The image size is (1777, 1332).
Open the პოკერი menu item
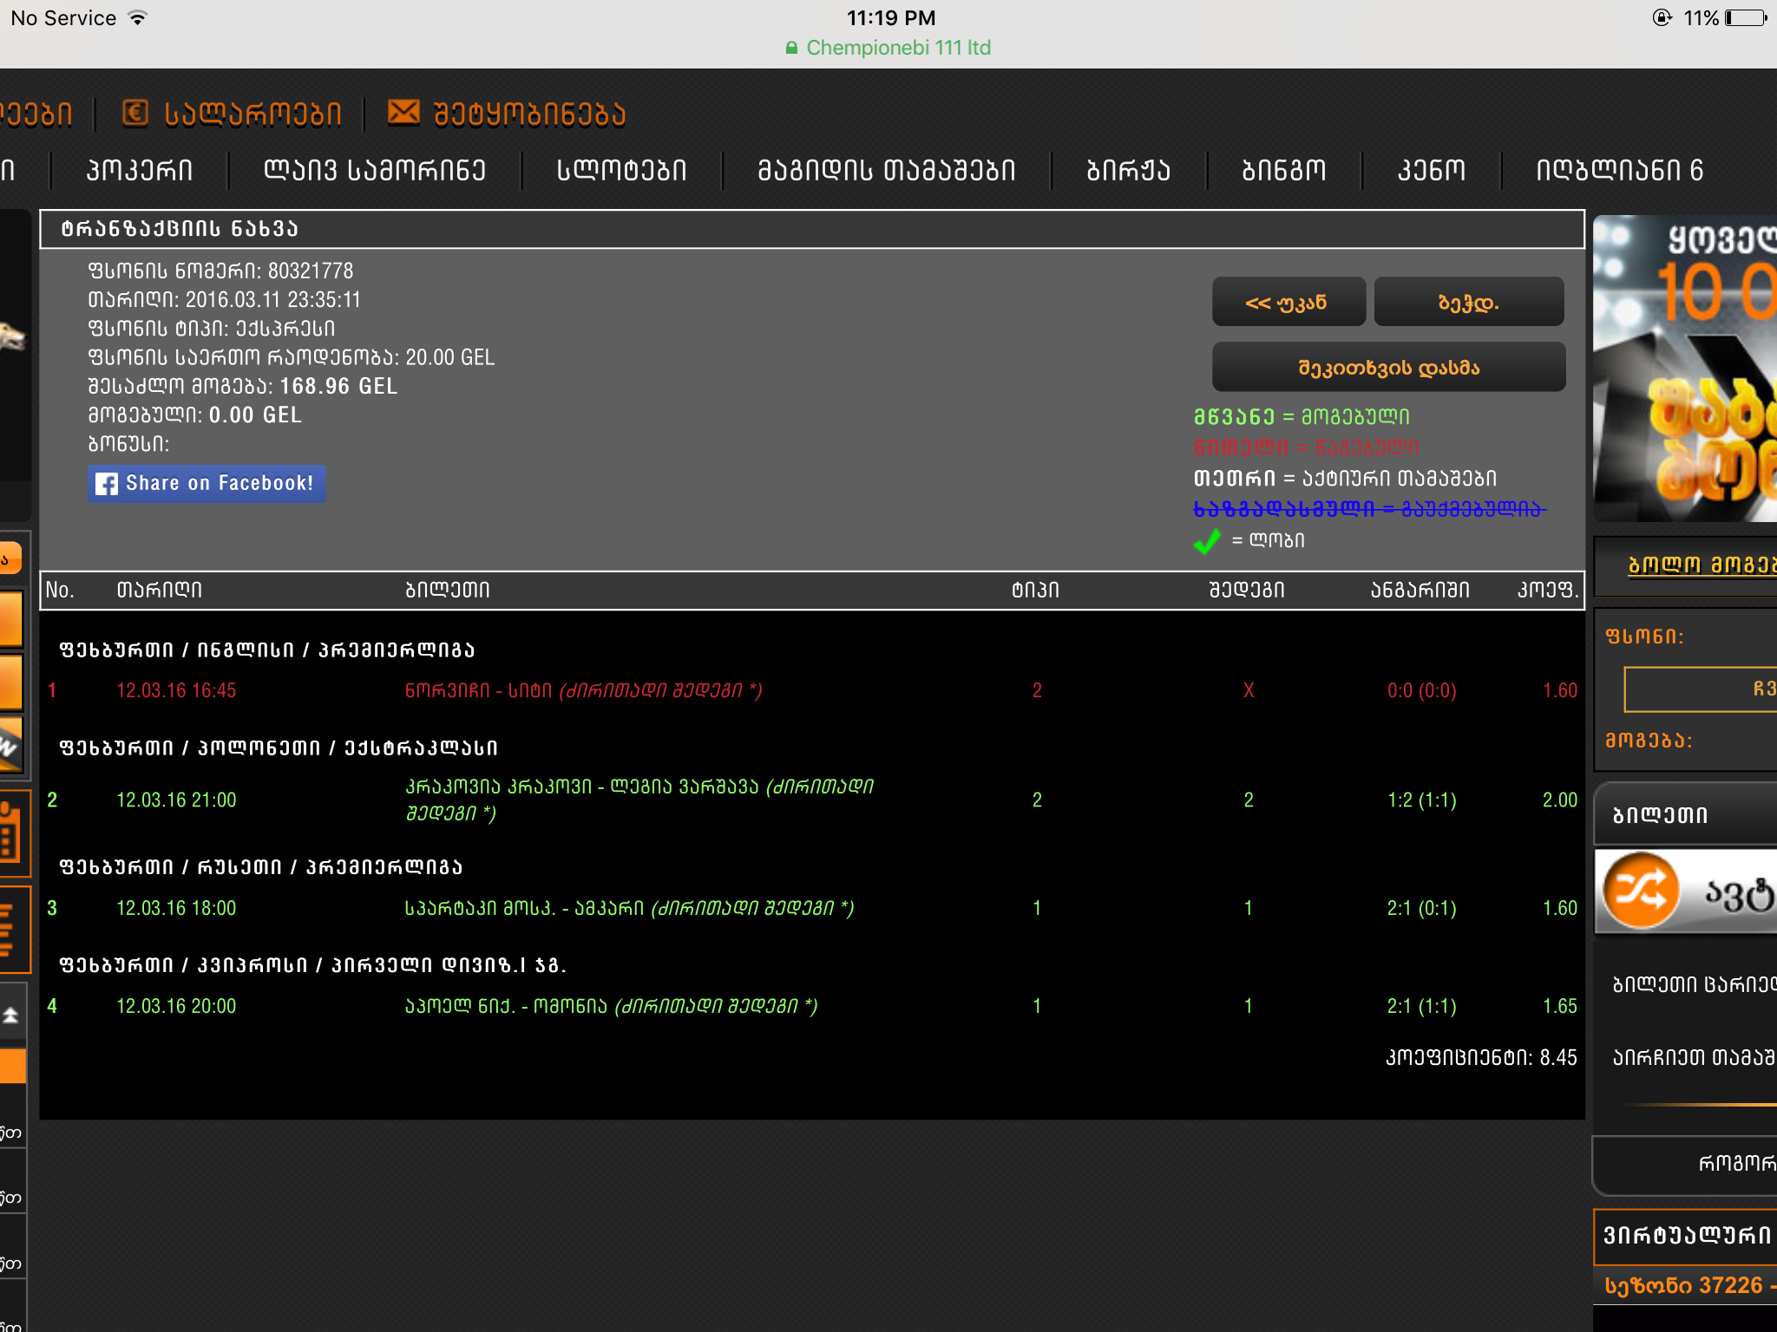click(x=140, y=170)
